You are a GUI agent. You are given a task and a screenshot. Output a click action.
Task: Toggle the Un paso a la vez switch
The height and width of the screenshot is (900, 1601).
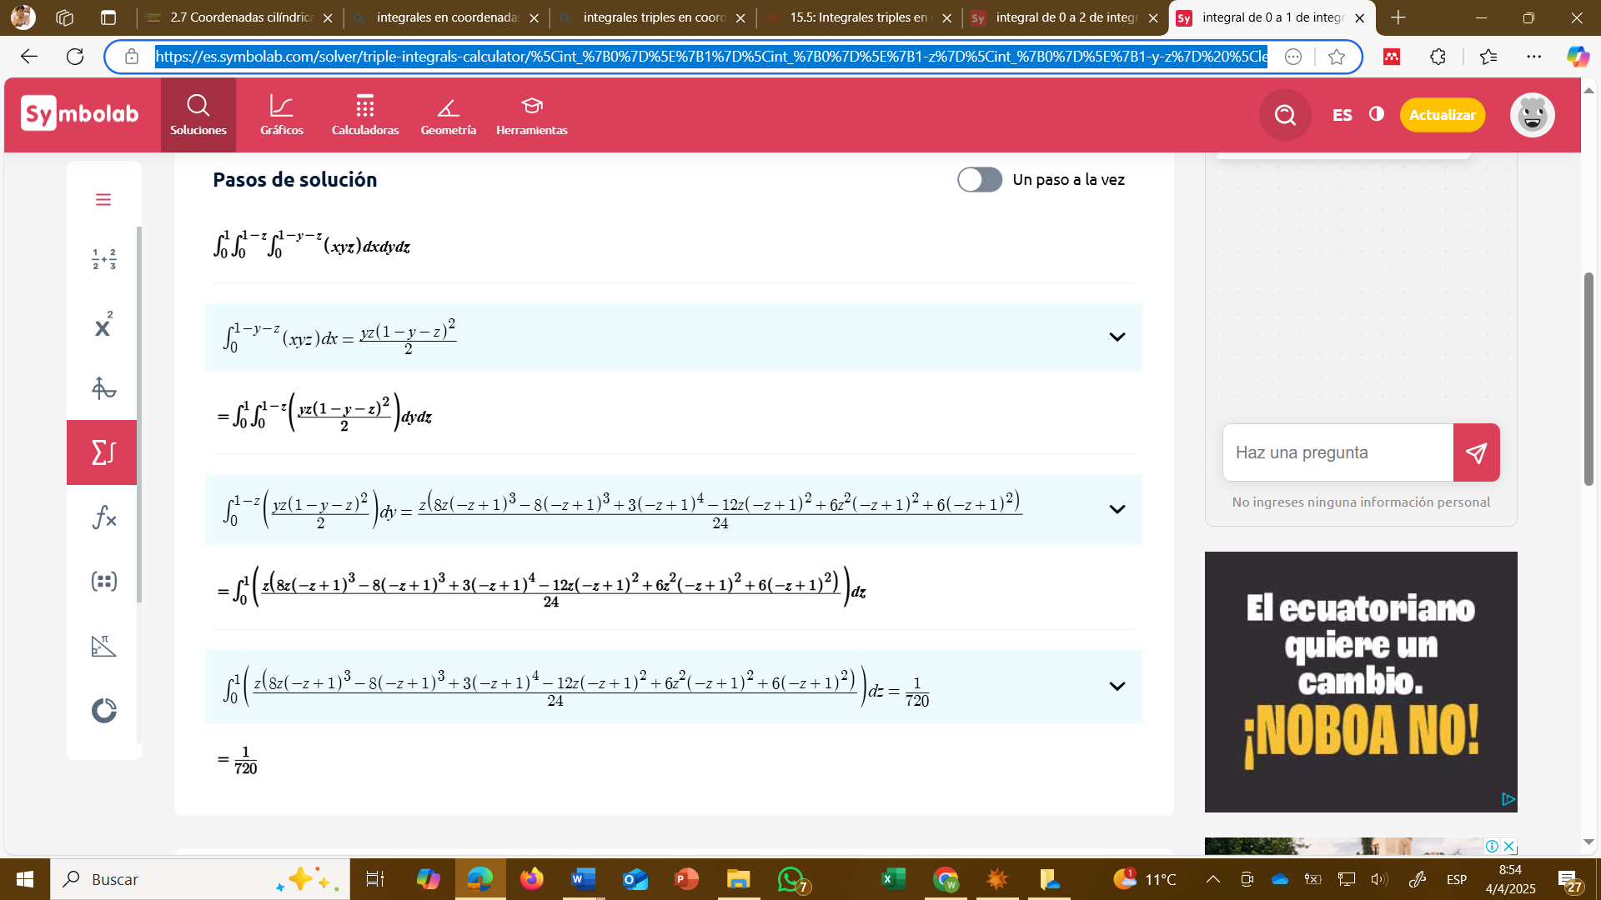pyautogui.click(x=980, y=179)
